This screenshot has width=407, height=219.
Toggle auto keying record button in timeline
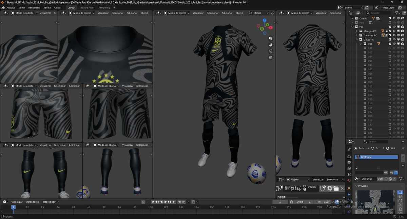[143, 202]
